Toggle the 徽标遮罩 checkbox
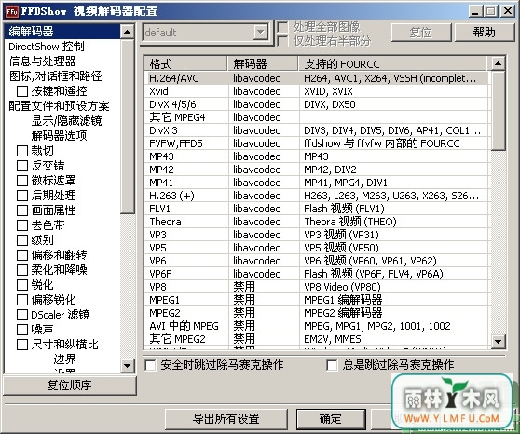The width and height of the screenshot is (520, 434). pyautogui.click(x=22, y=181)
